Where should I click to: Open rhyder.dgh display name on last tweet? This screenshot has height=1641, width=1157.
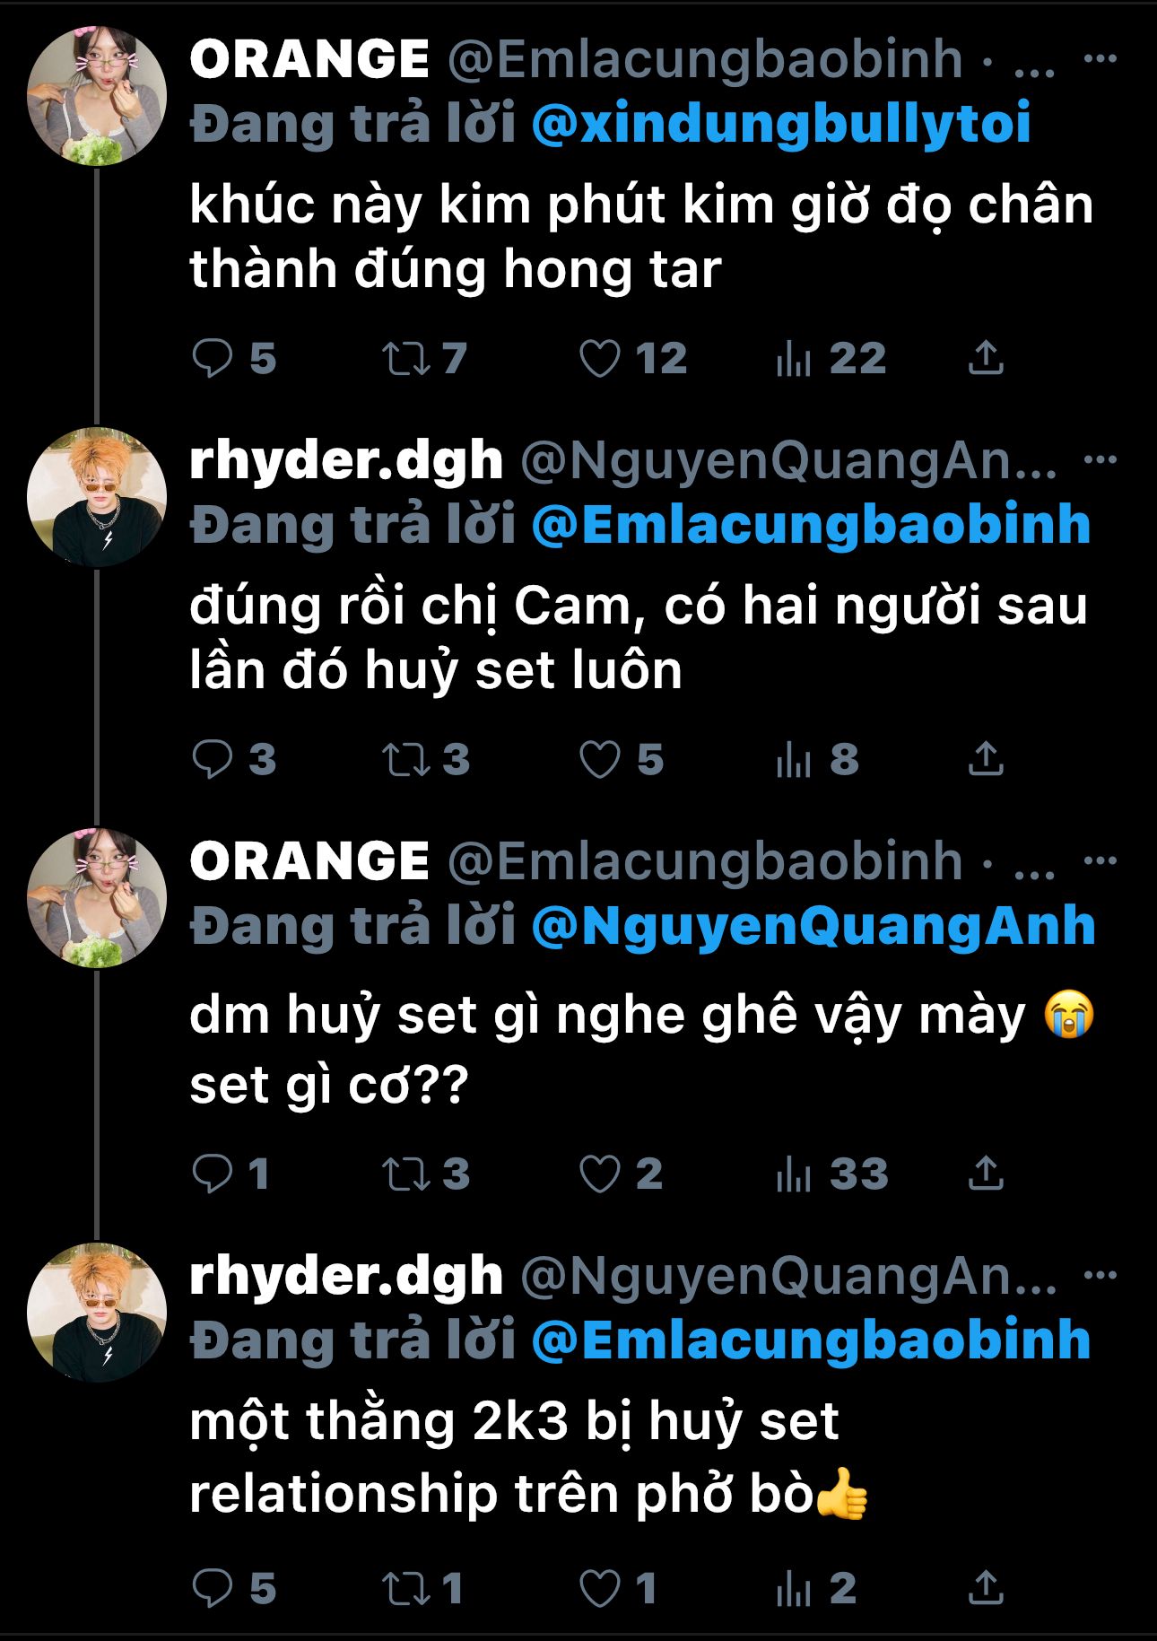click(346, 1276)
